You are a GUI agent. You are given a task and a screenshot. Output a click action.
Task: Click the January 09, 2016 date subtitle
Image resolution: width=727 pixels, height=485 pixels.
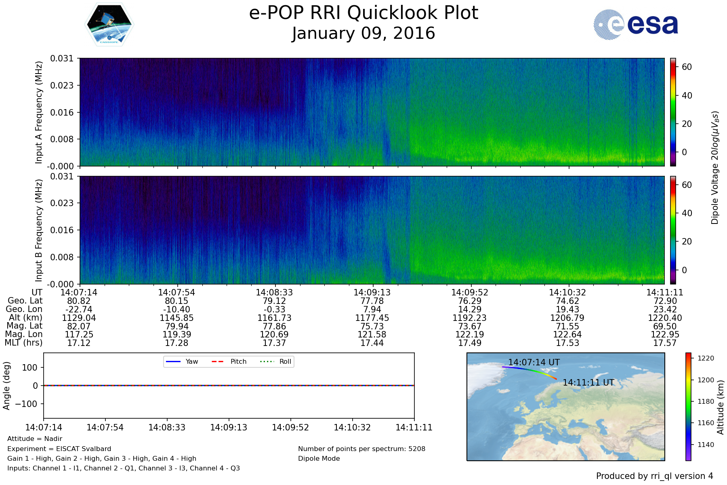(363, 34)
